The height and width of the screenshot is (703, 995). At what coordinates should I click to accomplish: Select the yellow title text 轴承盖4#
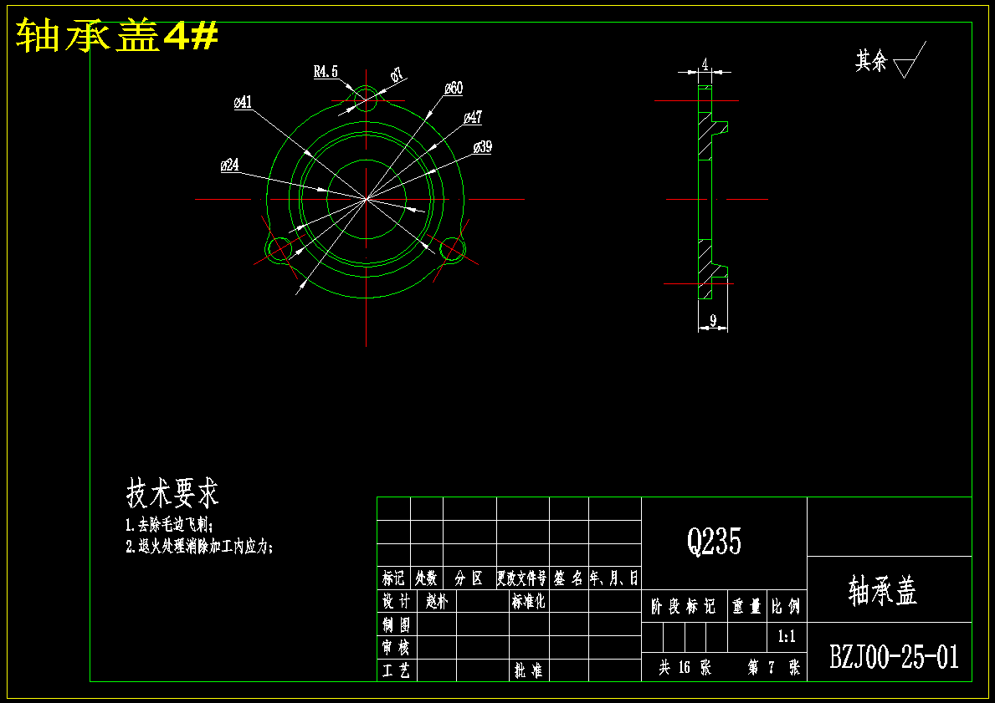[x=117, y=35]
